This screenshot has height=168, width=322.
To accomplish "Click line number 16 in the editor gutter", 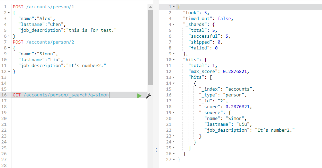I will pyautogui.click(x=4, y=95).
